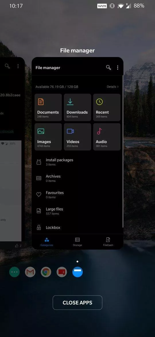155x337 pixels.
Task: Select the Categories tab
Action: pos(47,242)
